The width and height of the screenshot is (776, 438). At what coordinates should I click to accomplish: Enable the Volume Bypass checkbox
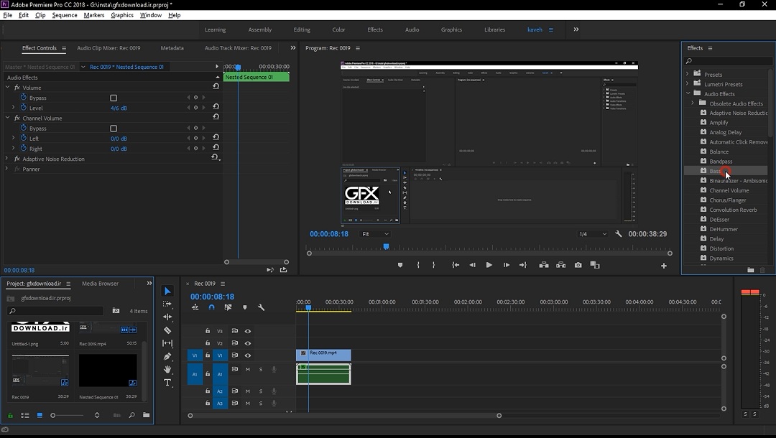pyautogui.click(x=114, y=98)
